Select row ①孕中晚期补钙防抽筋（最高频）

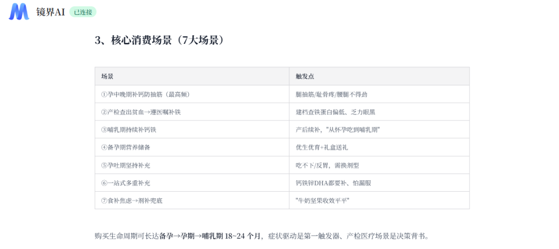point(282,94)
